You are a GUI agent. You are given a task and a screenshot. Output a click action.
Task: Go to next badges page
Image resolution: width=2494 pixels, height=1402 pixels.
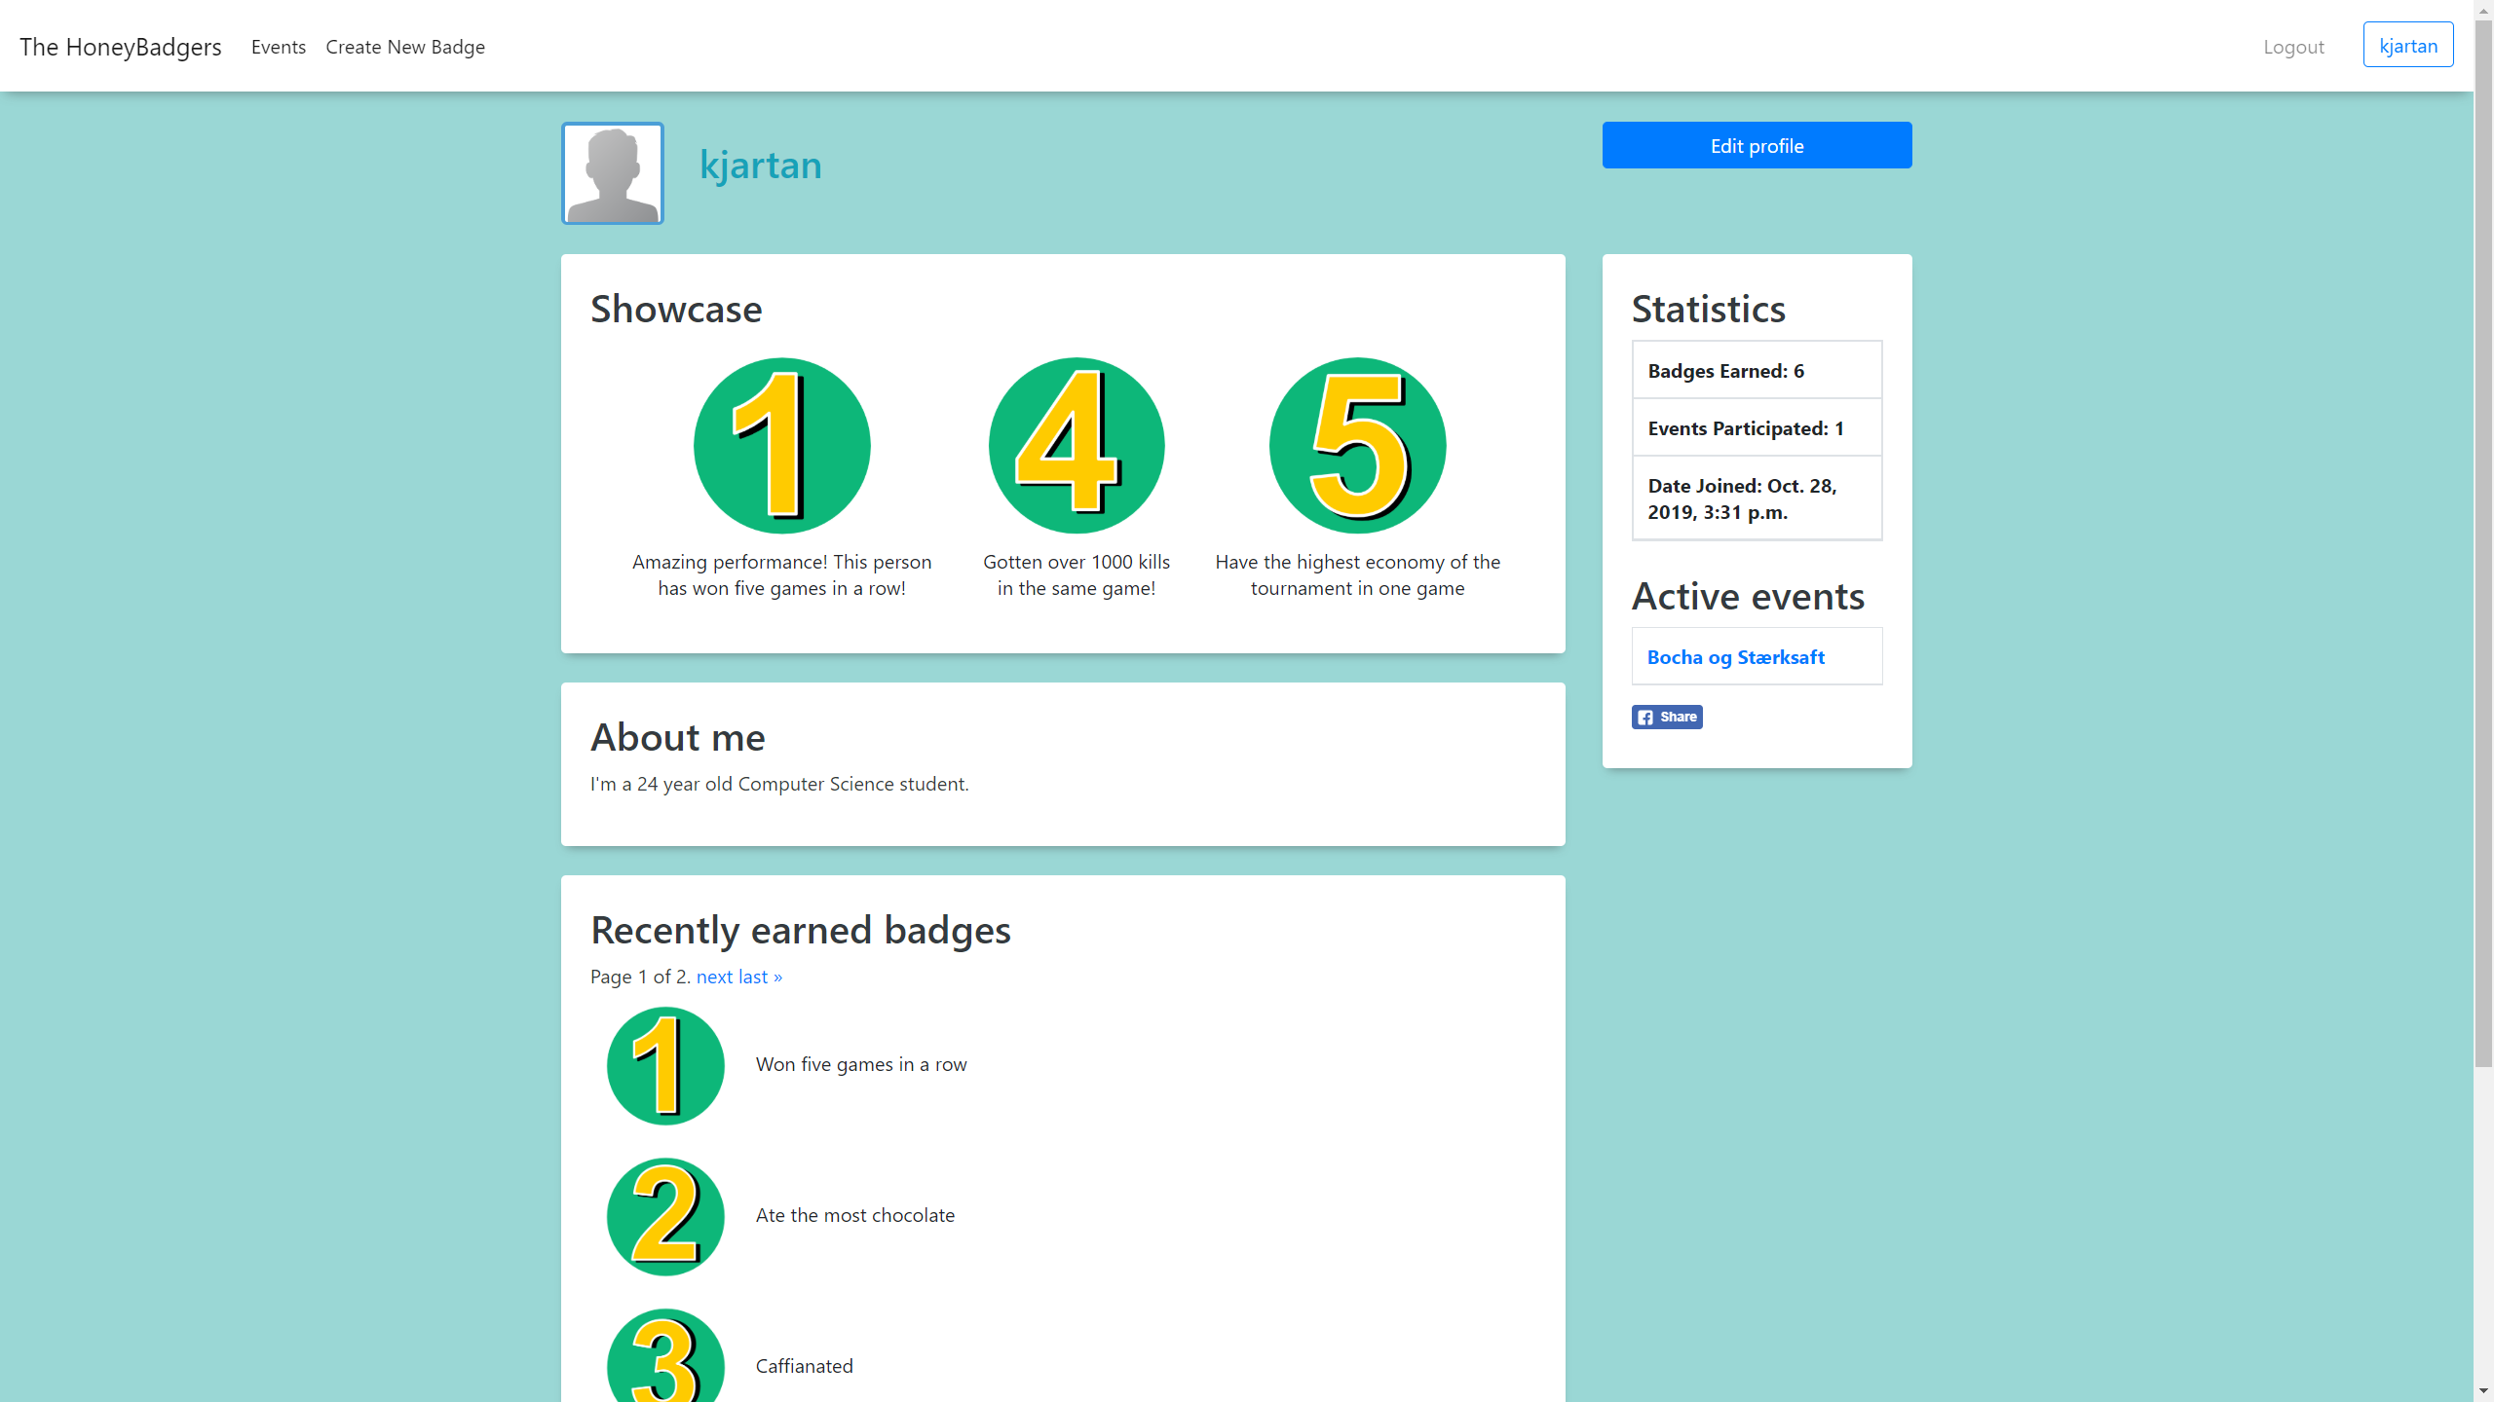[714, 977]
